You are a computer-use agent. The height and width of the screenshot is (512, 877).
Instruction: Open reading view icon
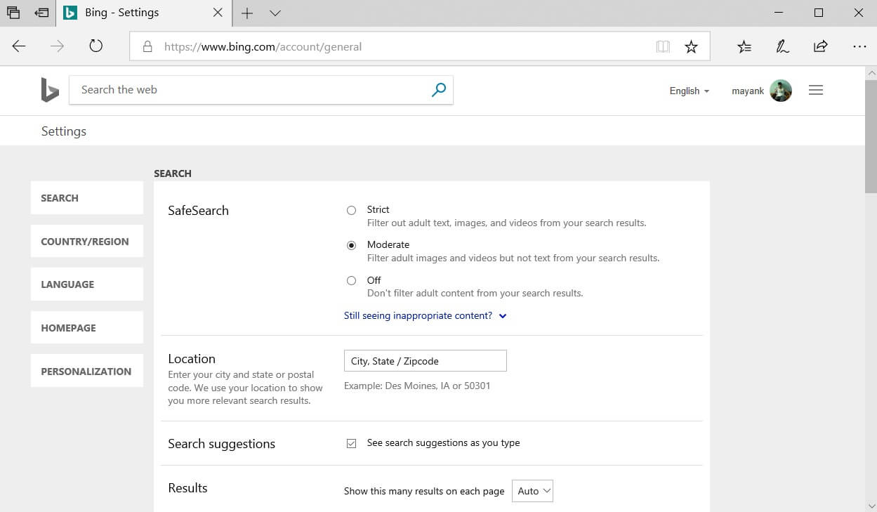(x=663, y=47)
